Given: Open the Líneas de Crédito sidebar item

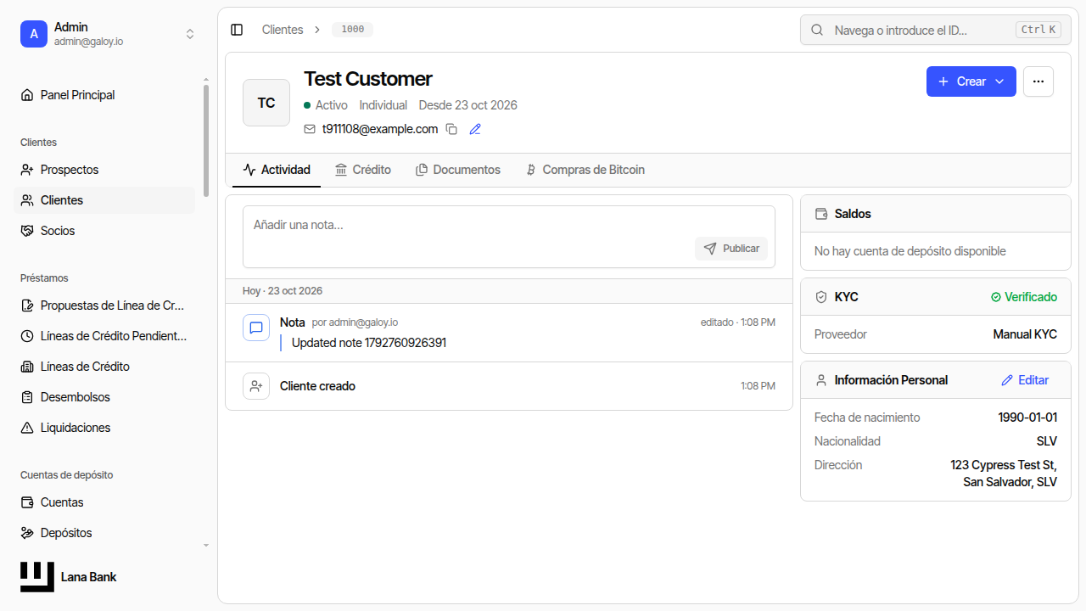Looking at the screenshot, I should (105, 367).
